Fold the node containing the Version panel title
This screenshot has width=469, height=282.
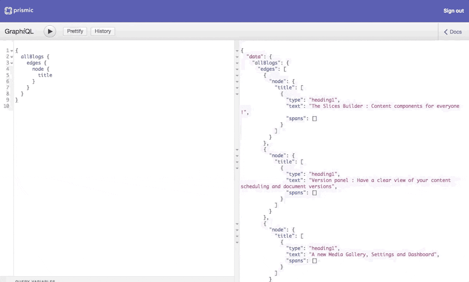(237, 156)
